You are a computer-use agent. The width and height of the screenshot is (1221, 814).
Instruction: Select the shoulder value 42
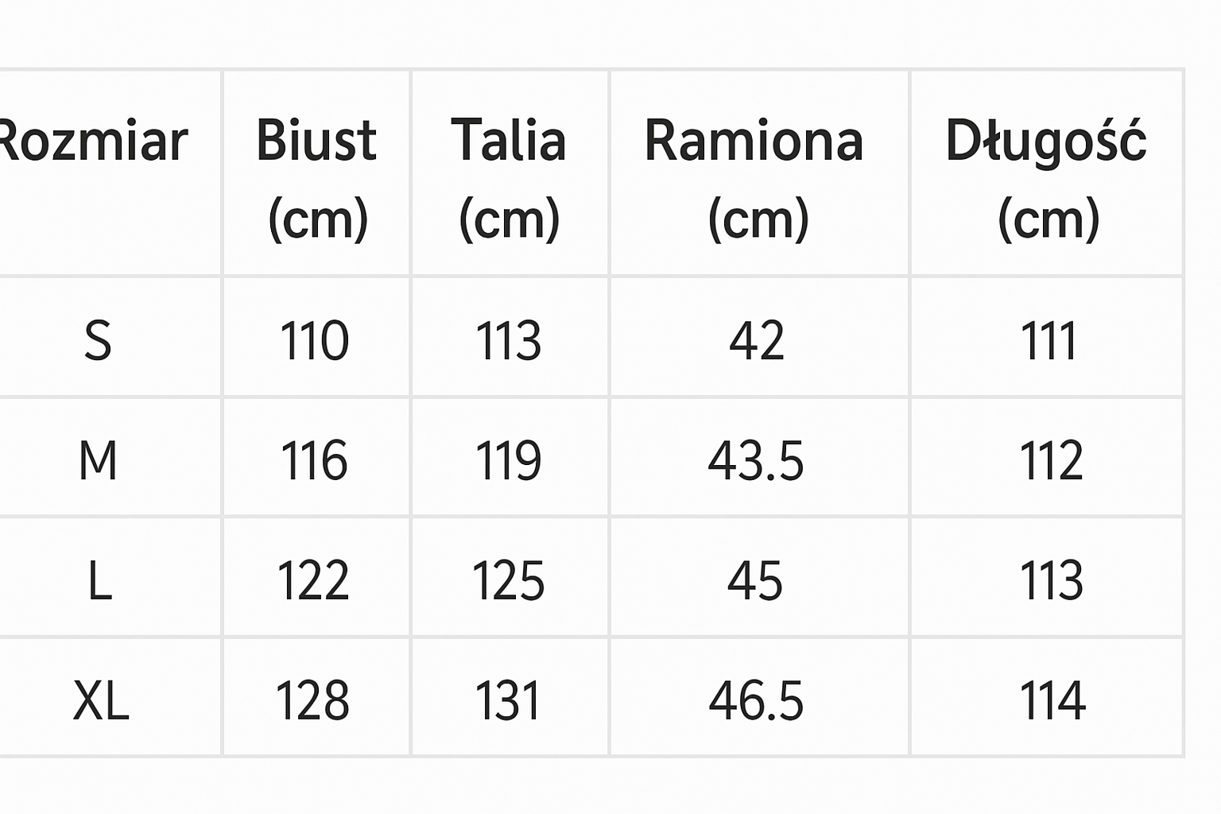coord(756,340)
